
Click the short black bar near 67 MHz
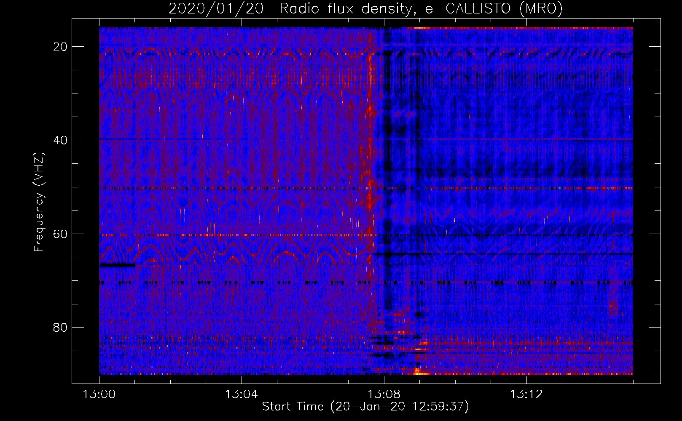coord(118,265)
